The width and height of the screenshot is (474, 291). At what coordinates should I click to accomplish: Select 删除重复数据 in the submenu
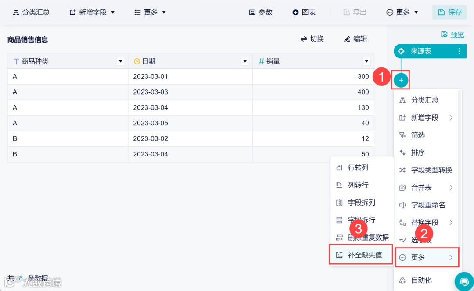362,238
